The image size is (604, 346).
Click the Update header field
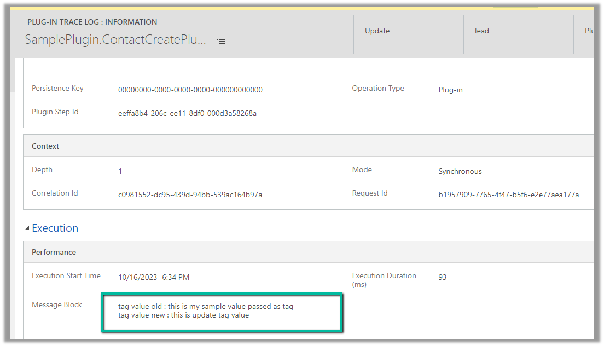click(377, 31)
